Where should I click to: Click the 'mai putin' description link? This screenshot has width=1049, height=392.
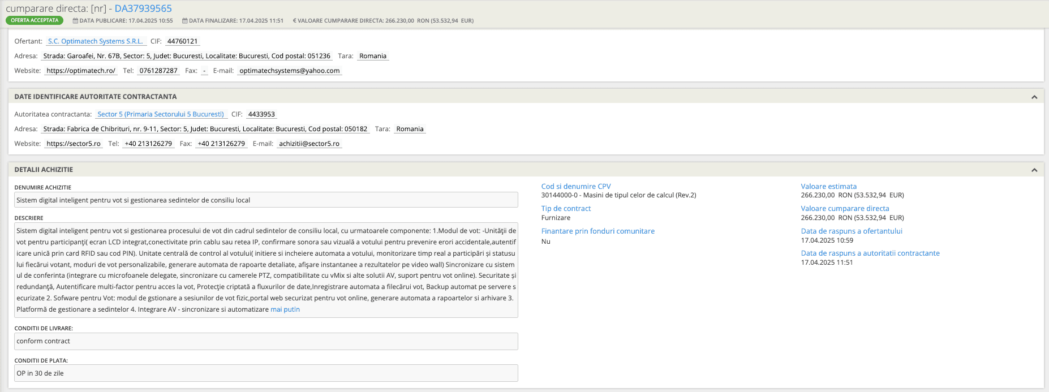[x=285, y=309]
